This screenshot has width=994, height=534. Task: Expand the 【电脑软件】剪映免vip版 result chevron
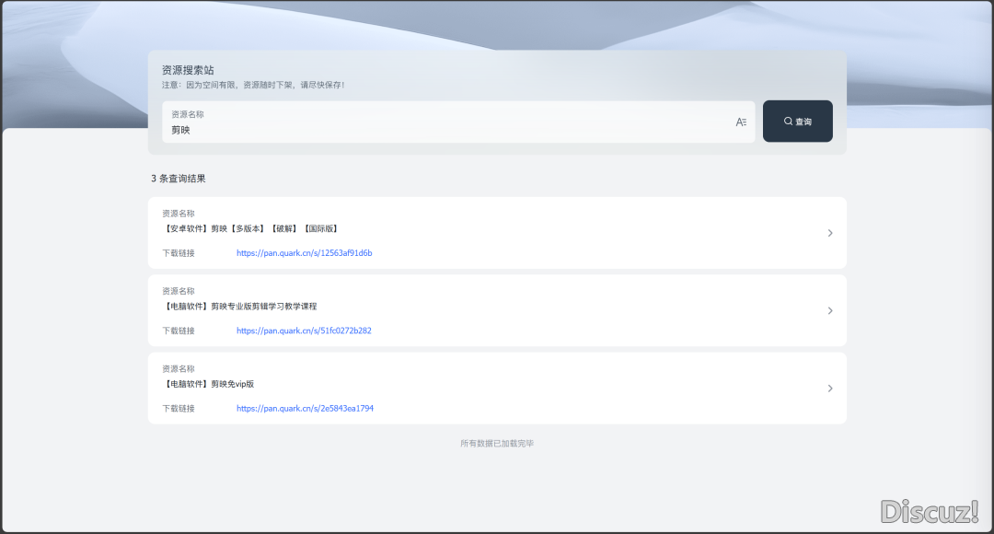(x=830, y=389)
